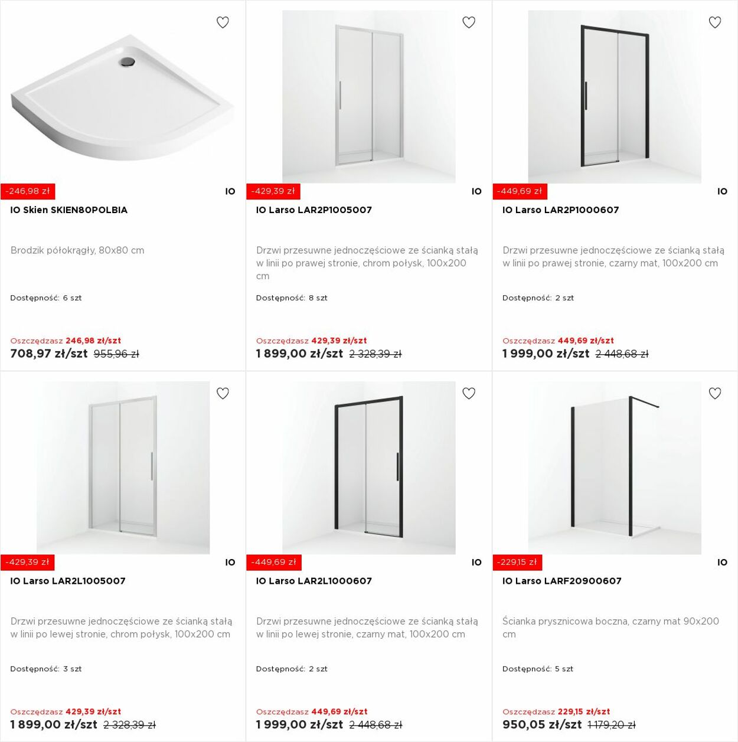Click heart icon on LAR2P1000607 card
Image resolution: width=738 pixels, height=742 pixels.
pos(715,22)
